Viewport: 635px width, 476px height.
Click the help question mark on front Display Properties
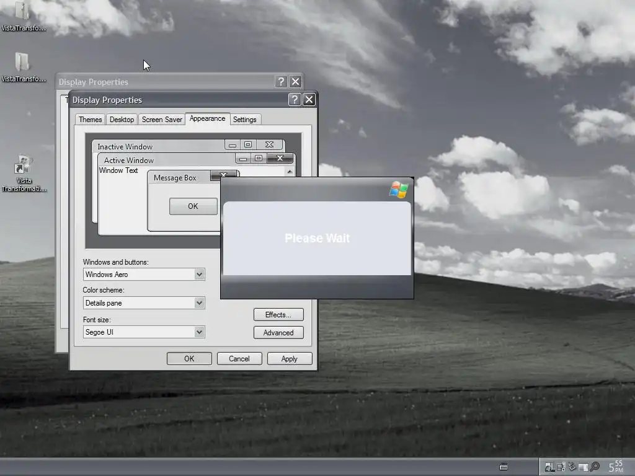295,100
